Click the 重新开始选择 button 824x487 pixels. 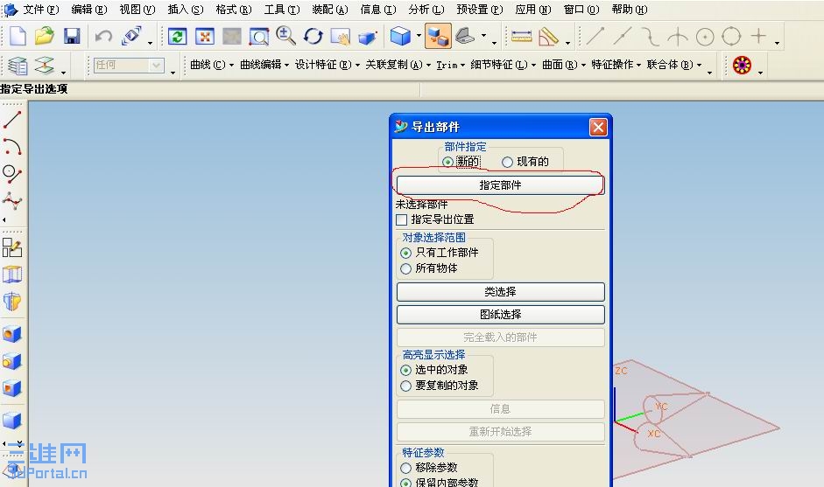(x=500, y=432)
